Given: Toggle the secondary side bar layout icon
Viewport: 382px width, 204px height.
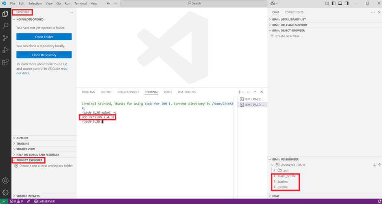Looking at the screenshot, I should (x=347, y=3).
